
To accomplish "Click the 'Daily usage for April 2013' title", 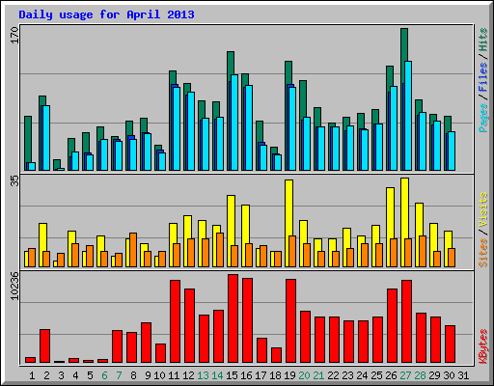I will (x=106, y=14).
